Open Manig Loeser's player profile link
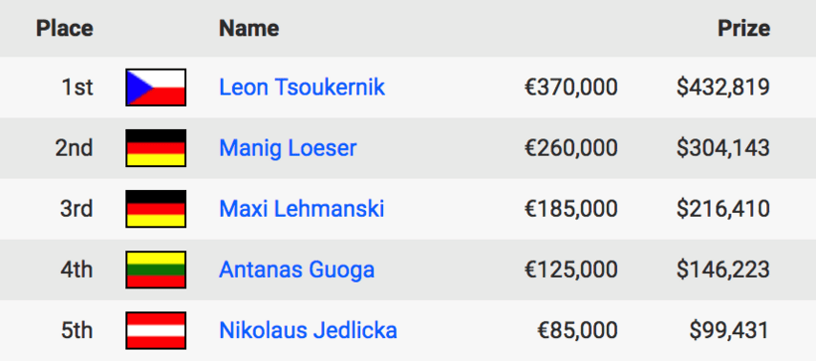Viewport: 816px width, 361px height. pos(288,148)
